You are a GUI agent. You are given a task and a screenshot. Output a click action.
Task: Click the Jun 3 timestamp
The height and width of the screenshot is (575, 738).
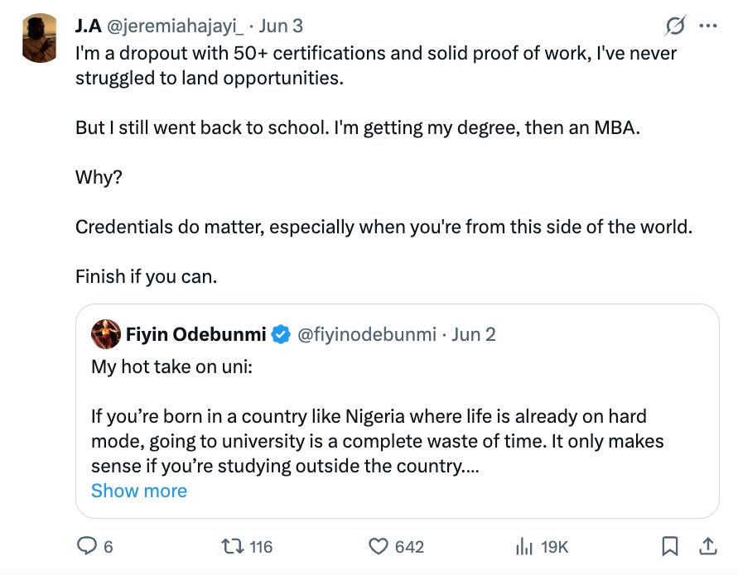[x=282, y=26]
